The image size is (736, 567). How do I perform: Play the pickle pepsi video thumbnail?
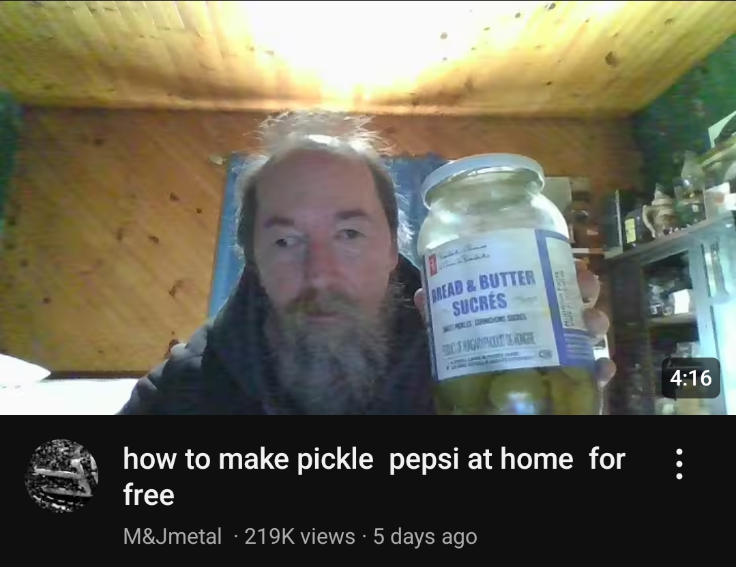pyautogui.click(x=368, y=207)
